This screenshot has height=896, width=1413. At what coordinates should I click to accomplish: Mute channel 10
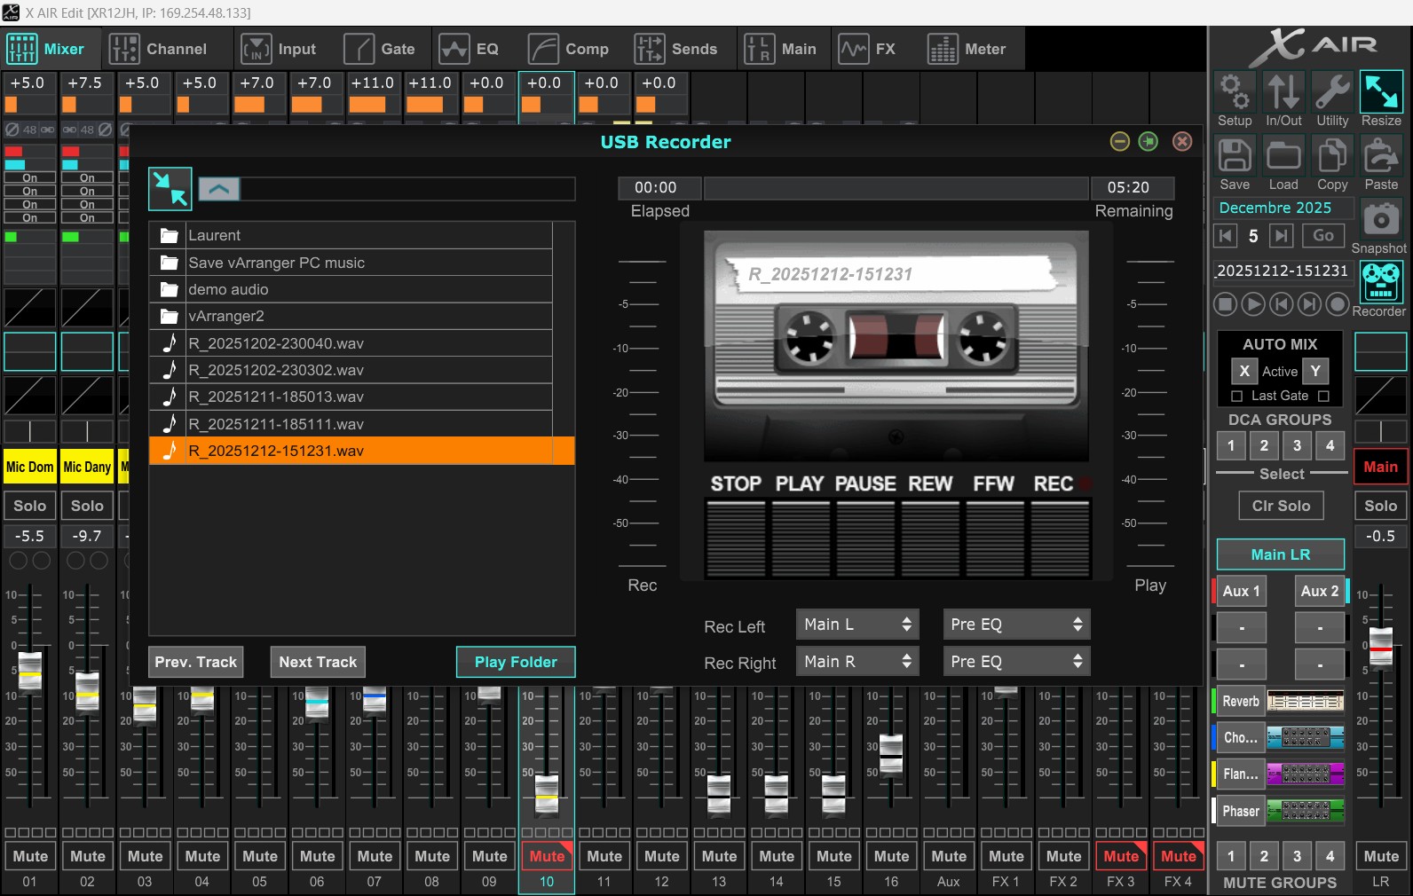tap(547, 856)
